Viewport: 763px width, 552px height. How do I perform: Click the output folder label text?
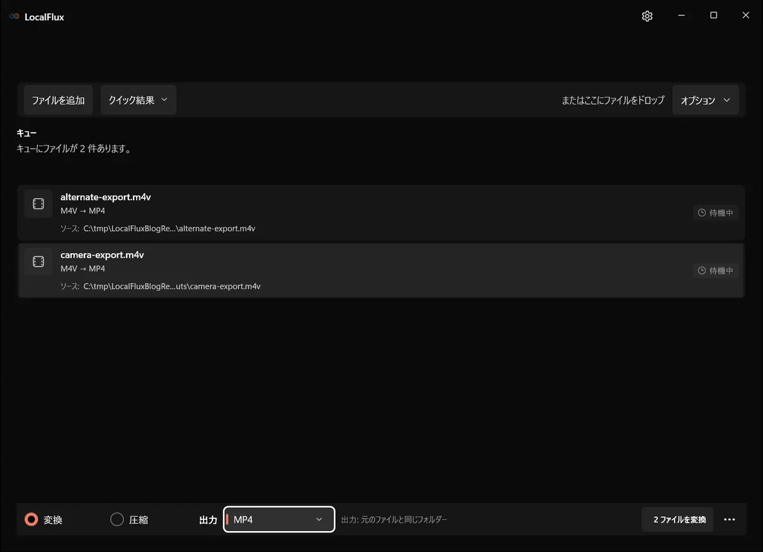394,520
